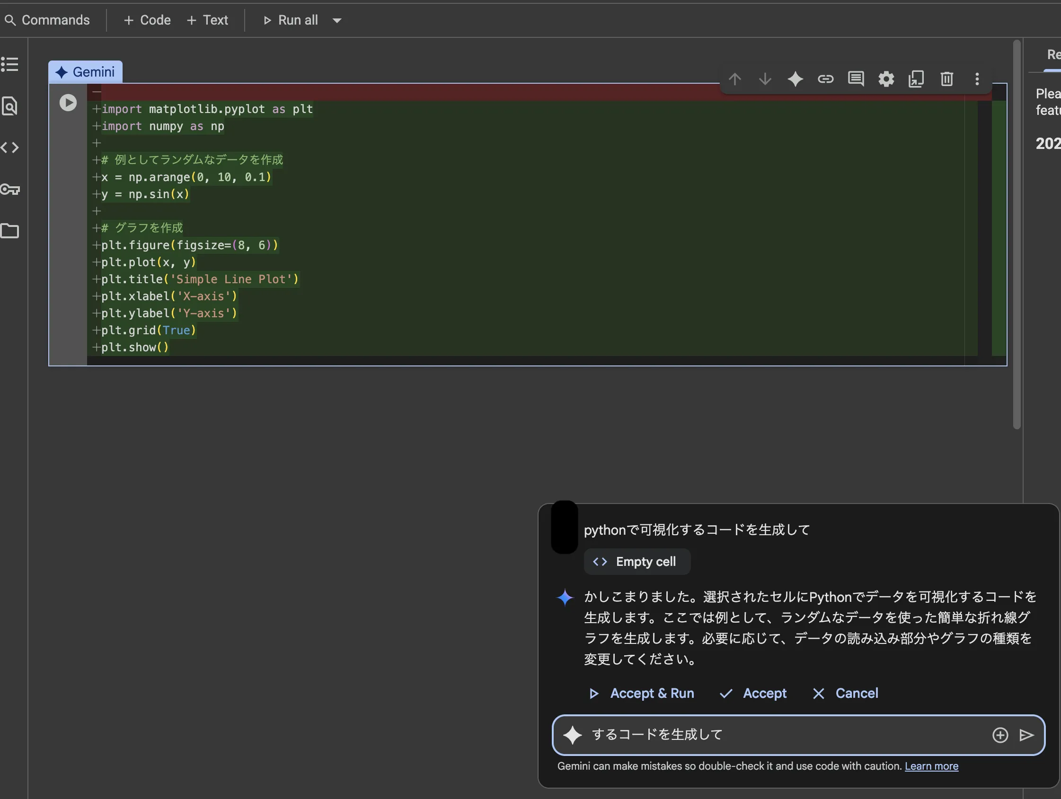Copy a link to this cell

tap(826, 79)
